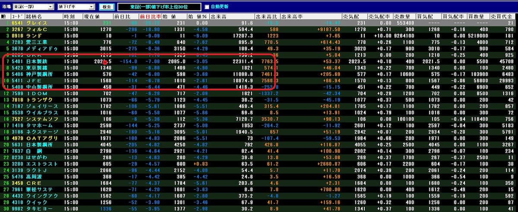This screenshot has height=212, width=518.
Task: Enable the 自動更新 auto-refresh checkbox
Action: [206, 7]
